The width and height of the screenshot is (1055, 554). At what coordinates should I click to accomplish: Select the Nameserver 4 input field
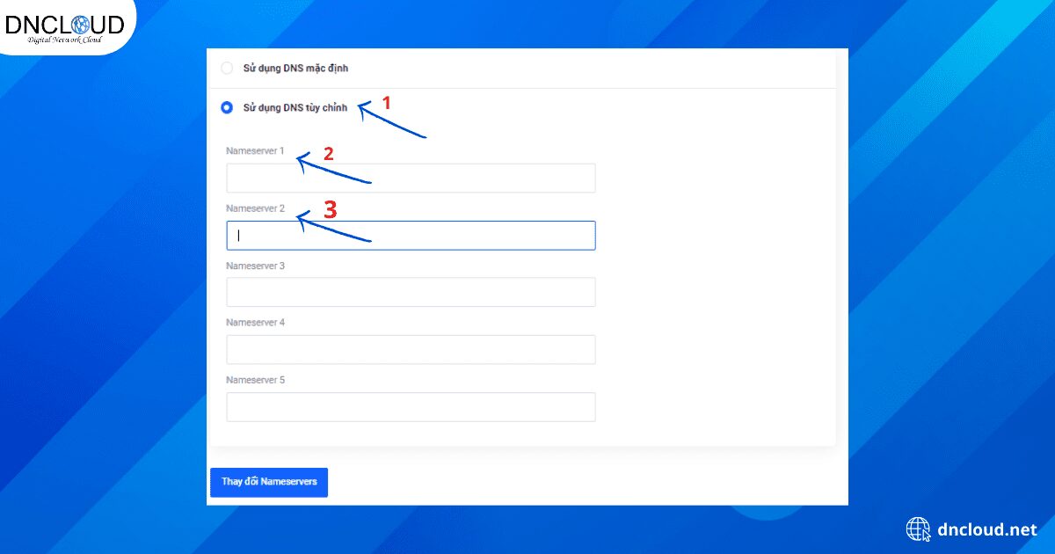point(411,349)
